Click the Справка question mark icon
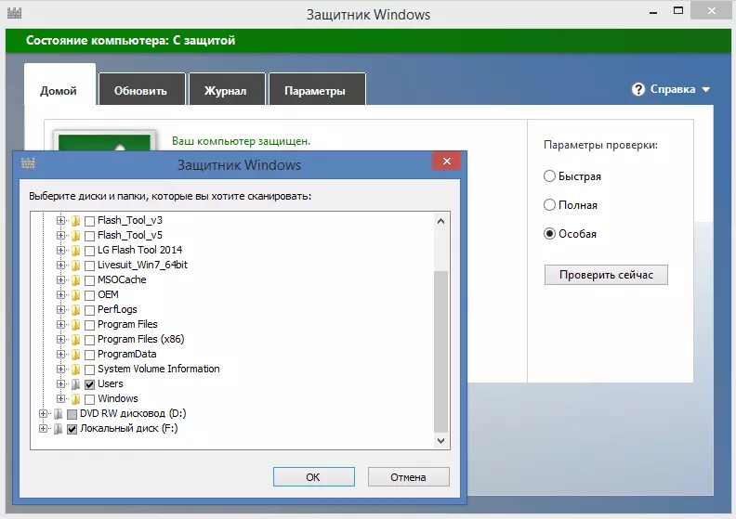 click(638, 89)
